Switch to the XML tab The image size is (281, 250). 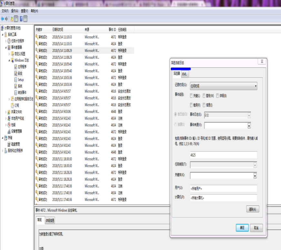point(184,74)
